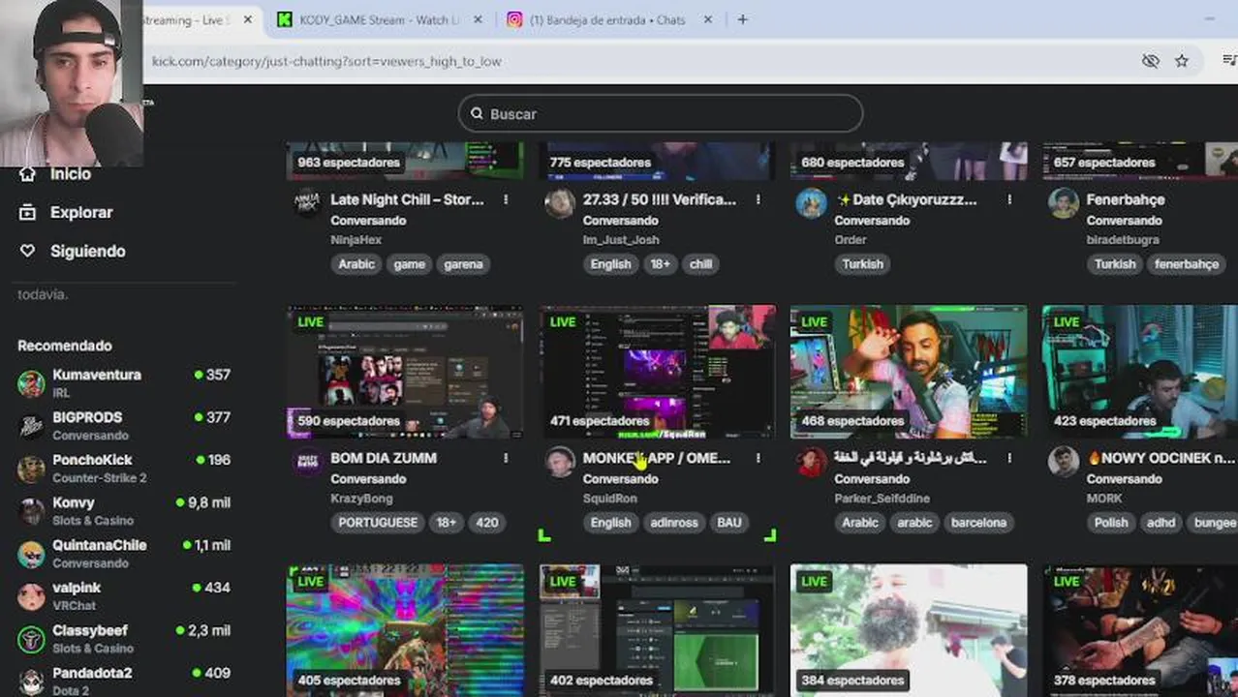Select the garena tag
Image resolution: width=1238 pixels, height=697 pixels.
click(463, 264)
